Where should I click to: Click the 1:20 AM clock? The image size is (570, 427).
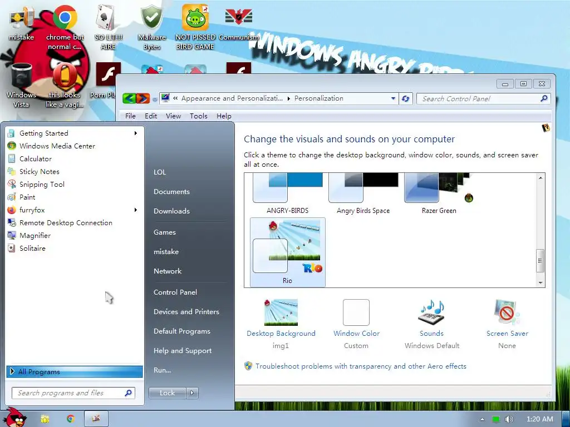tap(539, 419)
